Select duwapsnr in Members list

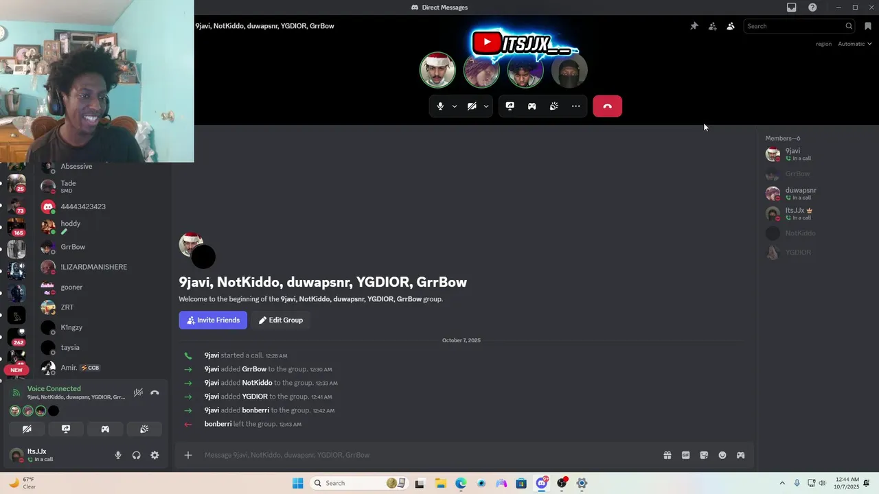click(814, 193)
